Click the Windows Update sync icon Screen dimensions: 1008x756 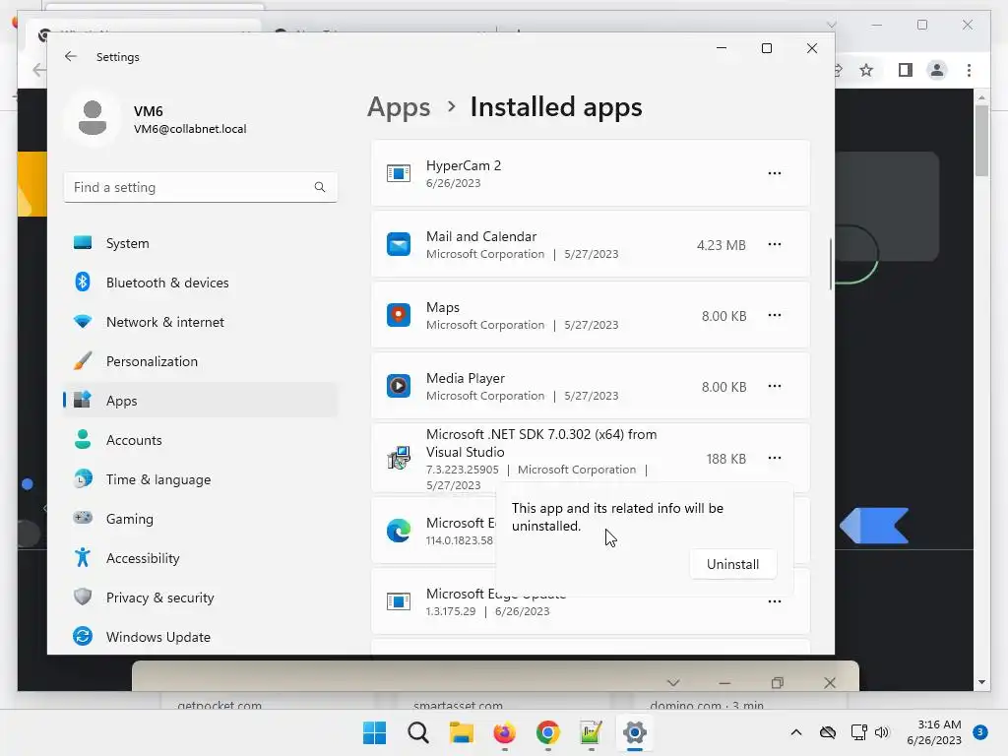(x=83, y=636)
